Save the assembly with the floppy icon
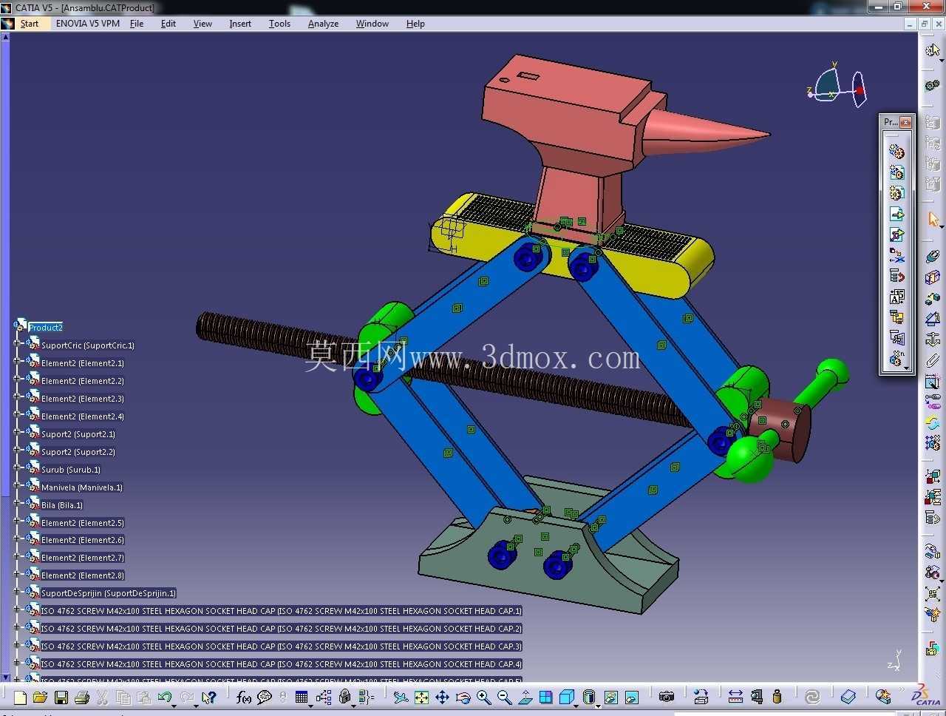Viewport: 946px width, 716px height. (61, 698)
